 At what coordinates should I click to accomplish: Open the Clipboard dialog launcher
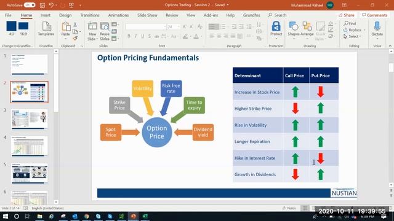(x=82, y=46)
